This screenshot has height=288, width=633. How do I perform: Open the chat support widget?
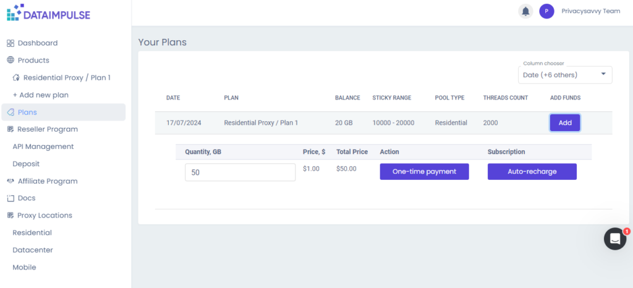(615, 238)
